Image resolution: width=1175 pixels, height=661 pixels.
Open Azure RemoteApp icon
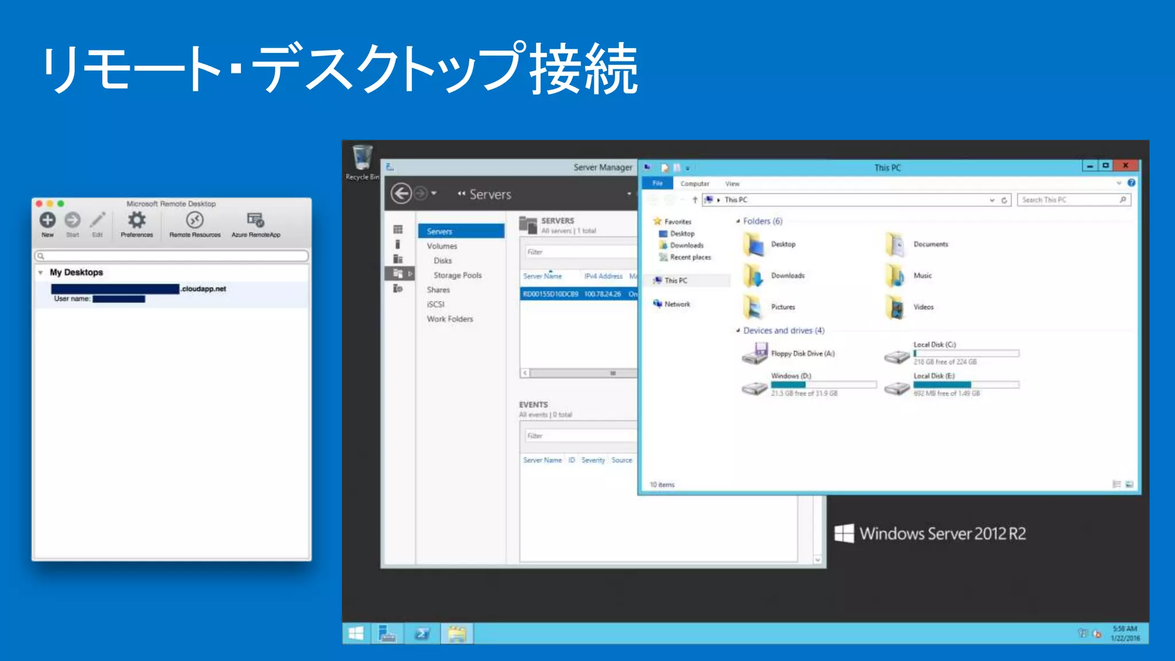(x=255, y=220)
